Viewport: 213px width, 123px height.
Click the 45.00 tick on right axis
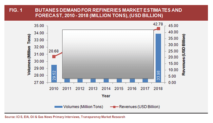[x=173, y=26]
